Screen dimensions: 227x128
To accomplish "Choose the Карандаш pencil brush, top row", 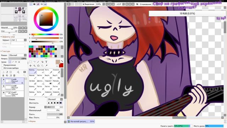I will coord(33,71).
